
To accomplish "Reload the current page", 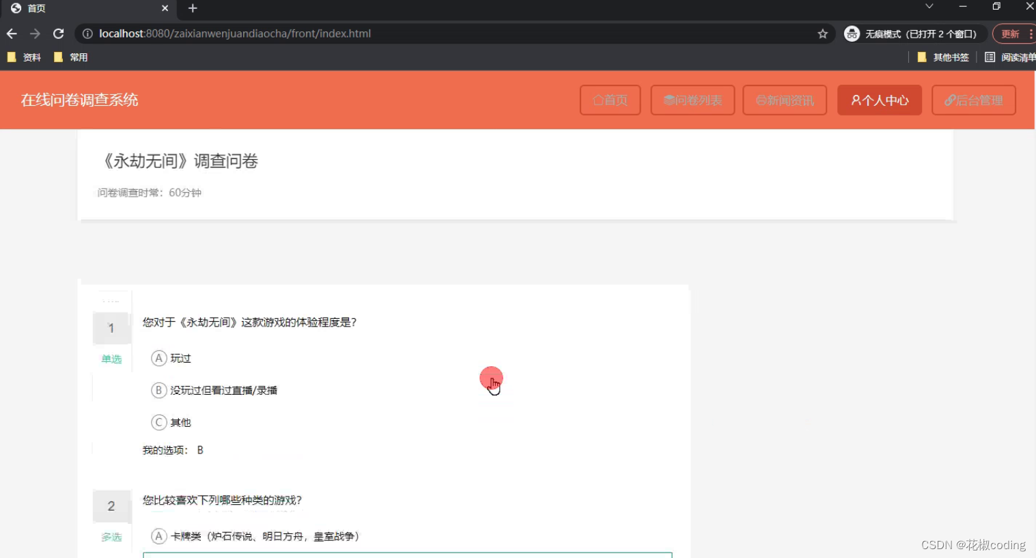I will tap(59, 33).
